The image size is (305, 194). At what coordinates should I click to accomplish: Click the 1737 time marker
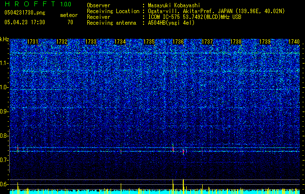point(207,42)
